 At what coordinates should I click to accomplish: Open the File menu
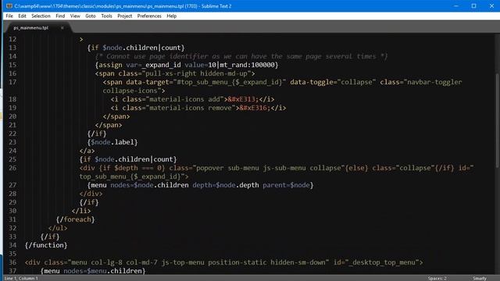(x=9, y=16)
